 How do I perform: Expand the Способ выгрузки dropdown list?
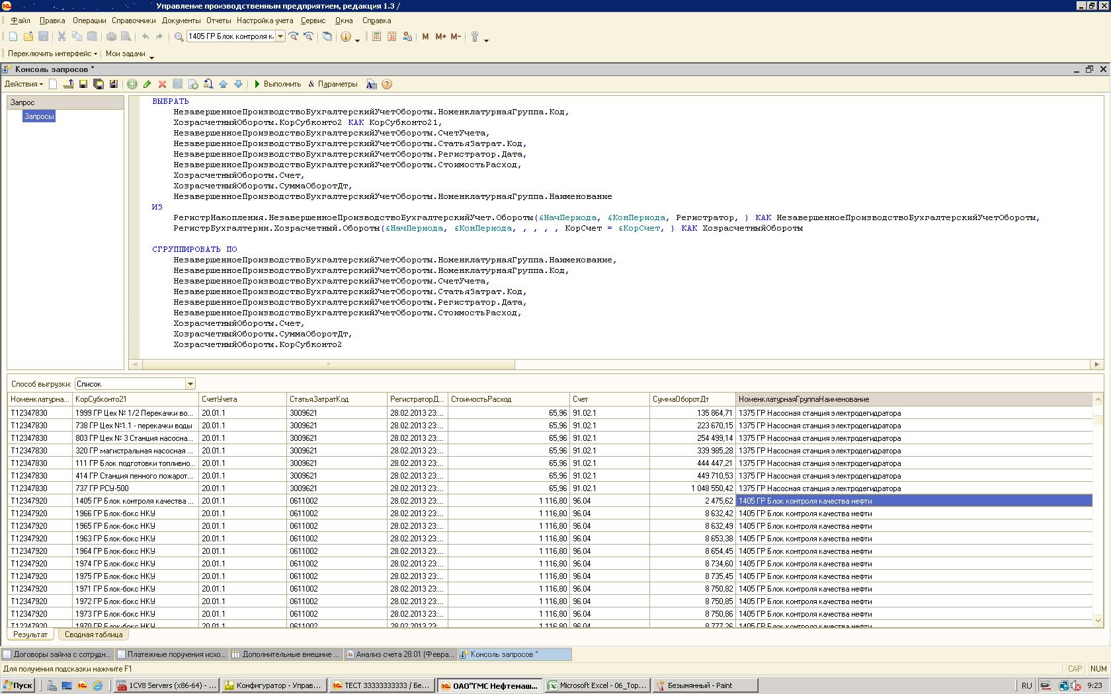[x=190, y=384]
